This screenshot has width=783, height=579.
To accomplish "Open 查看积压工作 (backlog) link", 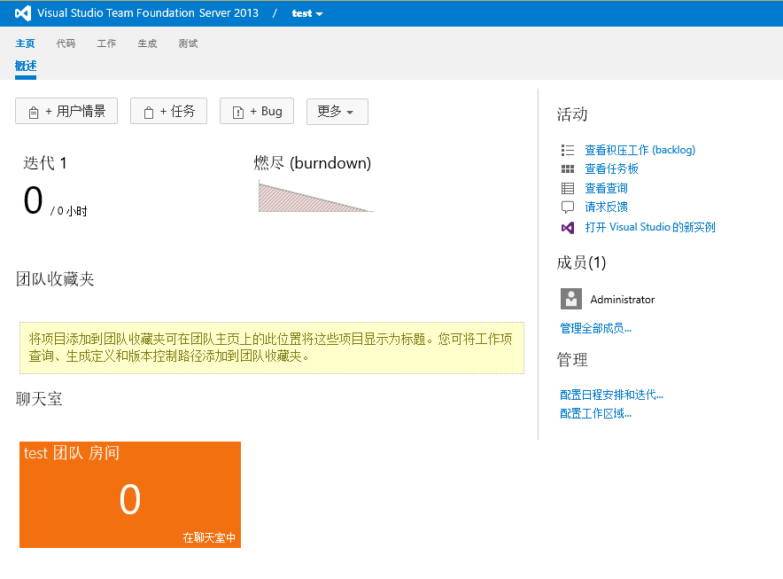I will tap(640, 150).
